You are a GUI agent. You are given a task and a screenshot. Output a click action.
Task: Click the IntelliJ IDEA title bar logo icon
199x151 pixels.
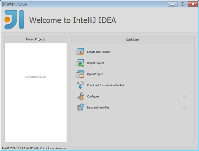click(4, 4)
